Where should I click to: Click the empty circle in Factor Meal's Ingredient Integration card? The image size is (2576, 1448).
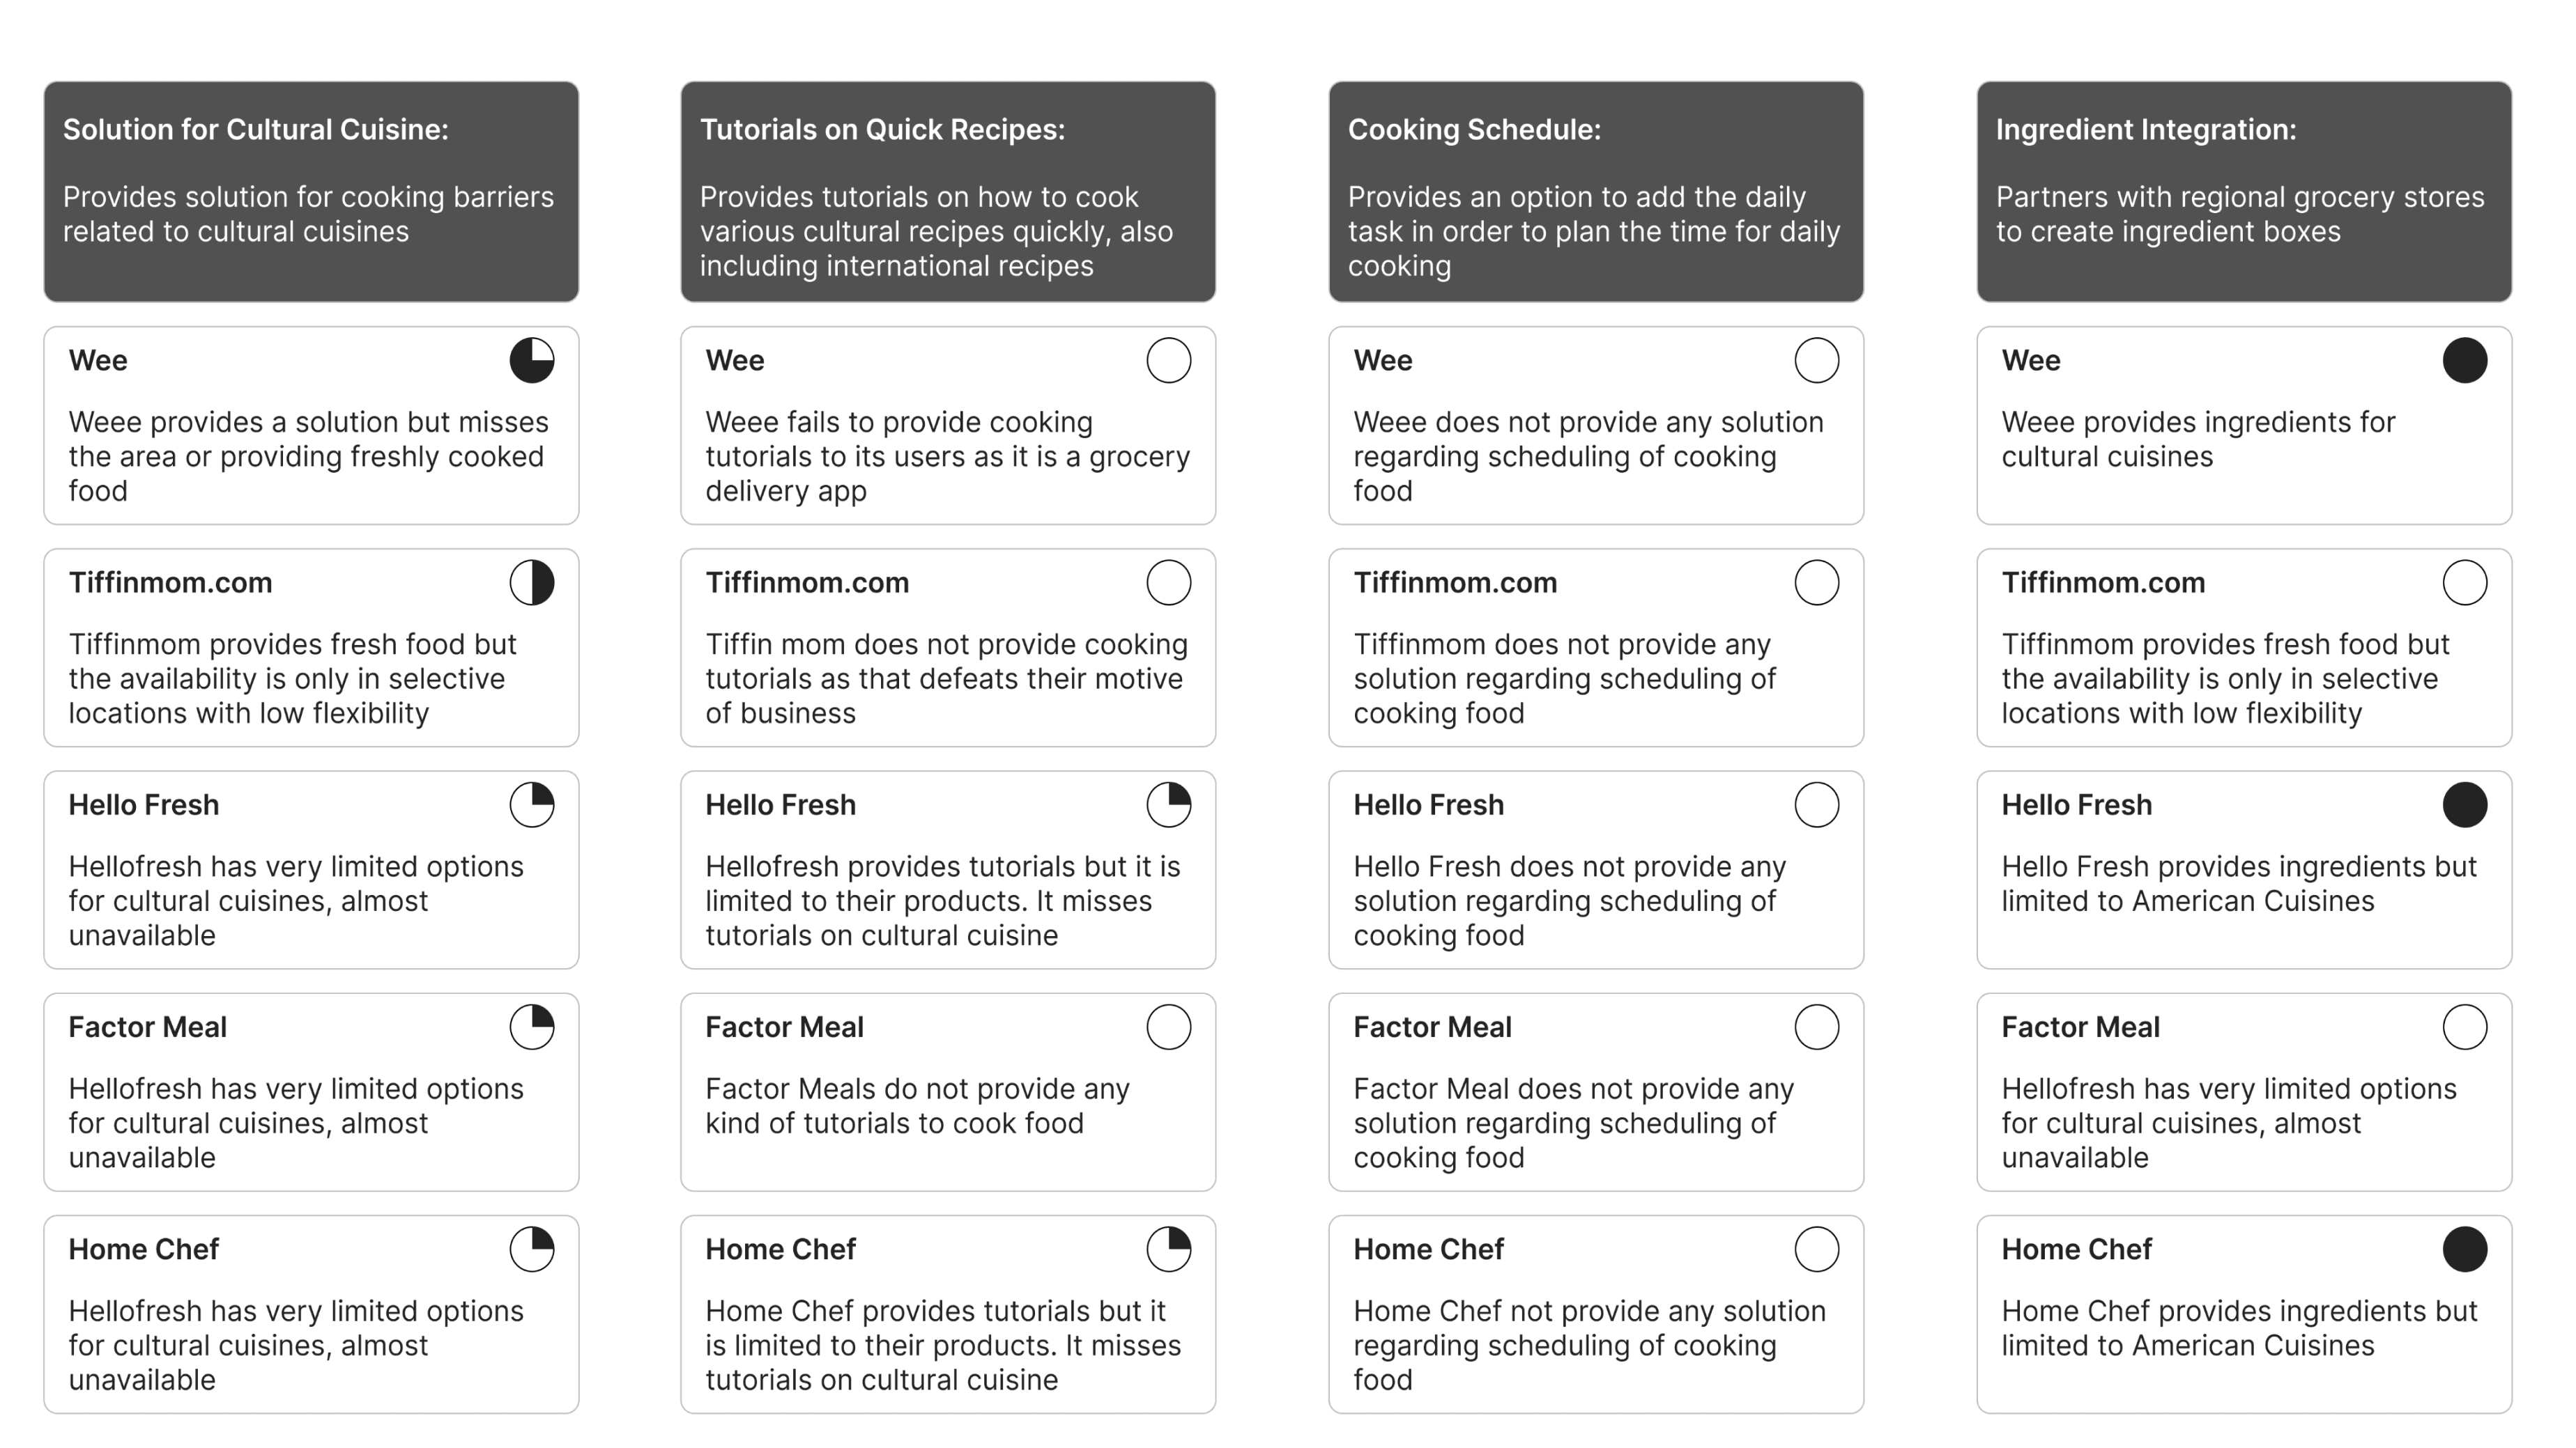(x=2464, y=1027)
